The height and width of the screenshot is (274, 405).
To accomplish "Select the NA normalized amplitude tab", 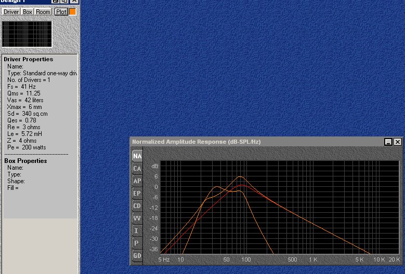I will 137,156.
